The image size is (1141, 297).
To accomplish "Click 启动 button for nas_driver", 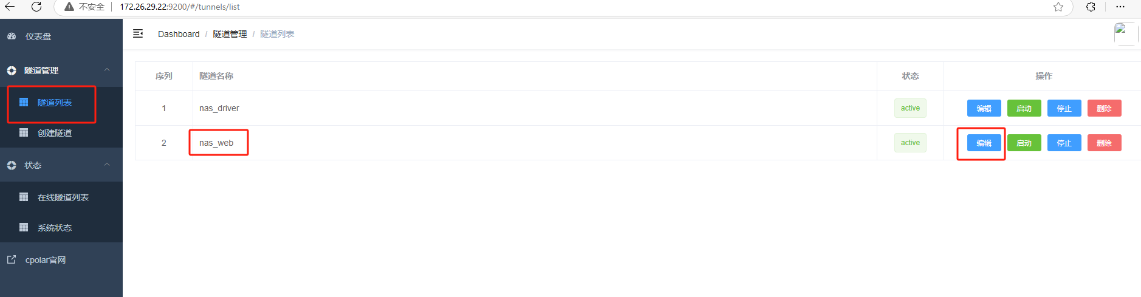I will click(1024, 108).
